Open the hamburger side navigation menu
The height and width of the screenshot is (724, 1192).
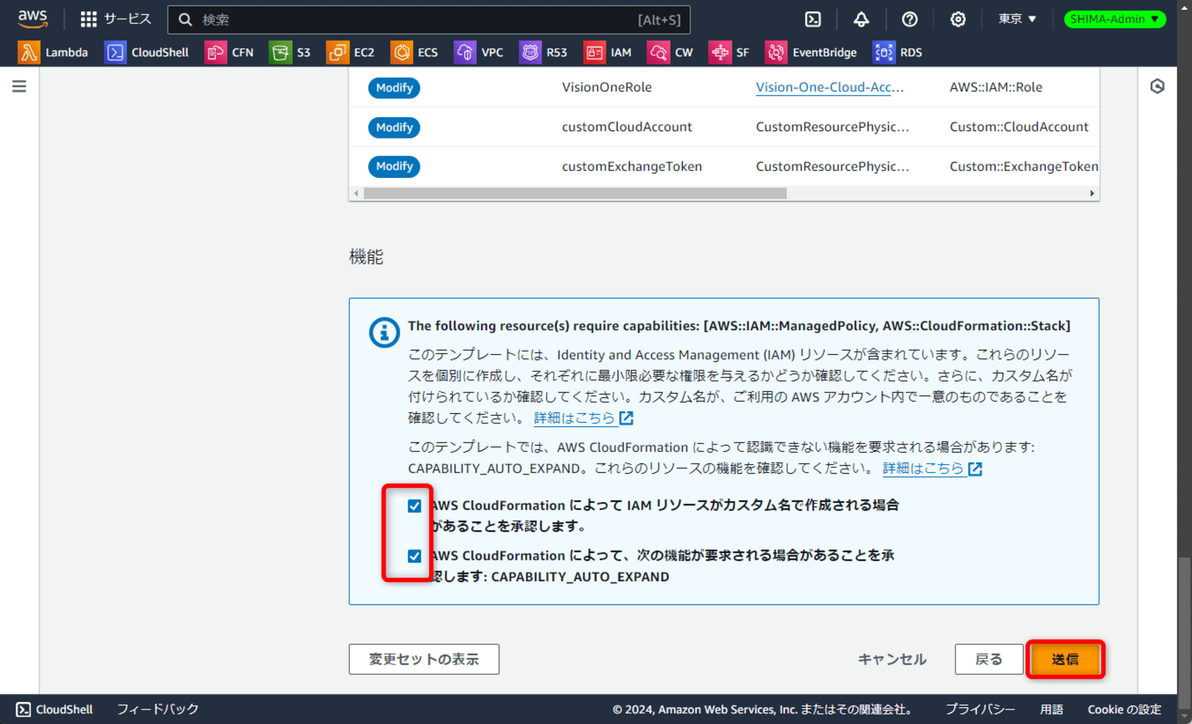[x=19, y=86]
